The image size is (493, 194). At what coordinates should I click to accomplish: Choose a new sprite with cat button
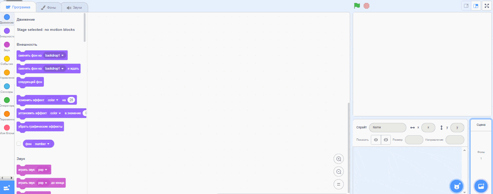pyautogui.click(x=456, y=186)
